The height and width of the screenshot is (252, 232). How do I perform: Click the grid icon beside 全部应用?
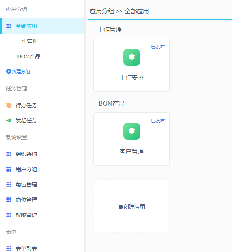(x=9, y=26)
